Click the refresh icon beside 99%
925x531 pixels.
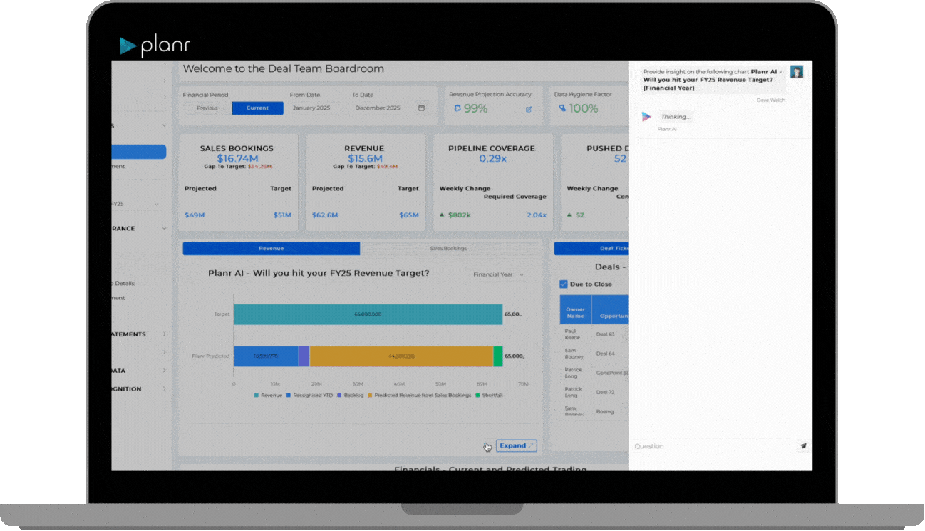pos(458,108)
